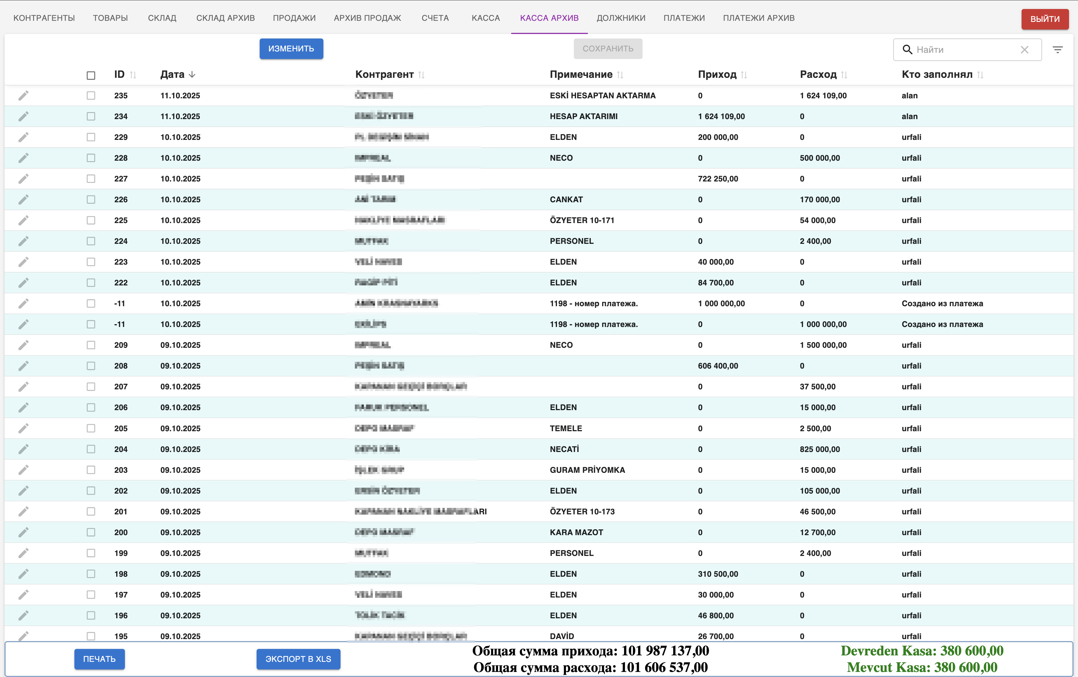Image resolution: width=1078 pixels, height=677 pixels.
Task: Toggle the select-all checkbox in the header
Action: coord(91,75)
